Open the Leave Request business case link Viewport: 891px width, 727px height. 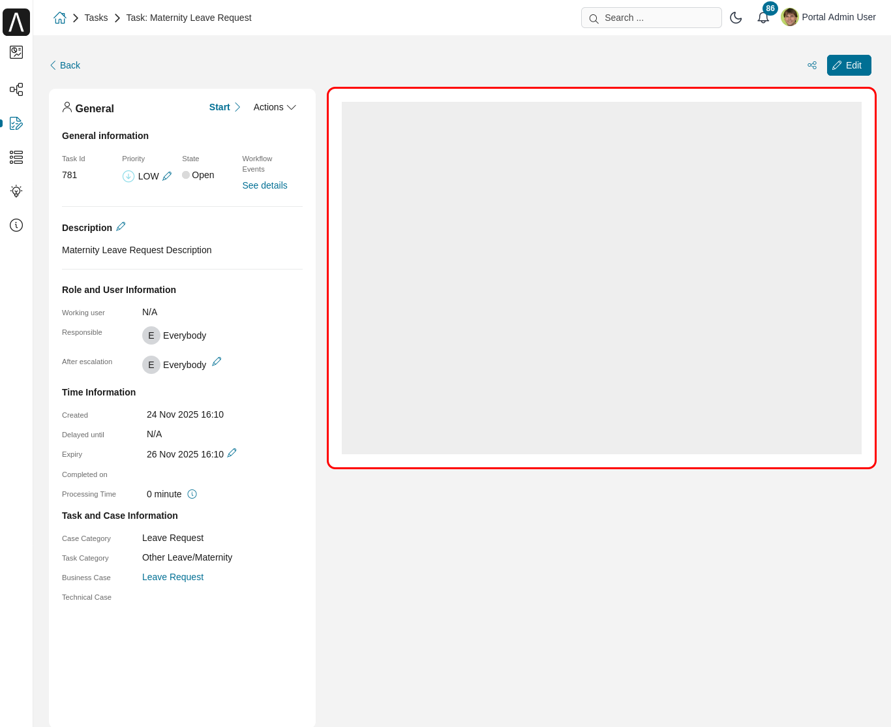172,577
